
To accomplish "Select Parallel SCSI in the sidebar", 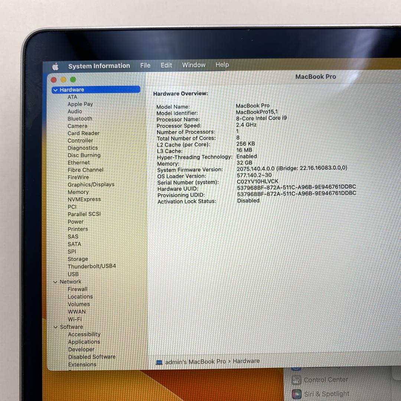I will (x=84, y=214).
